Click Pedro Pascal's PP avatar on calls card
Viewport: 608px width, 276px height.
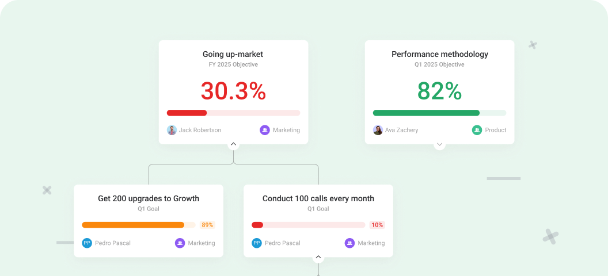257,243
